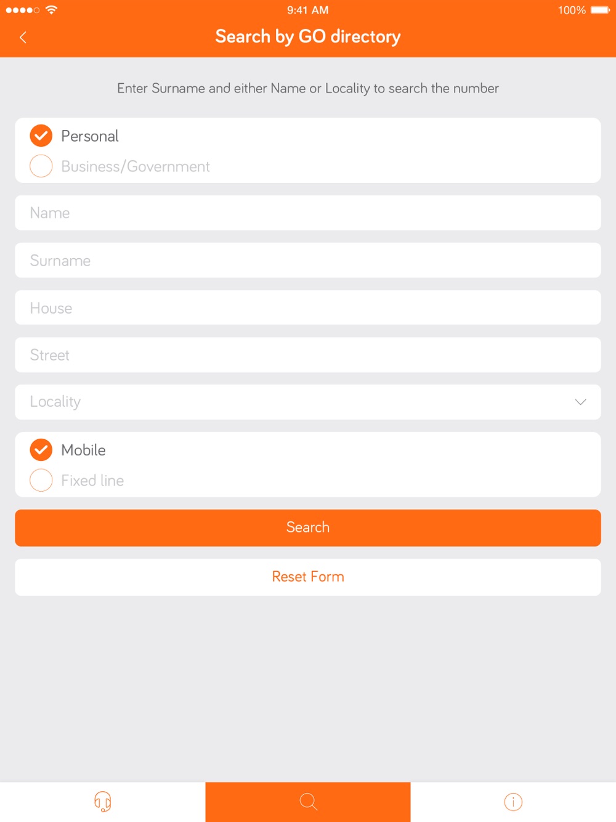
Task: Open the info tab icon
Action: pyautogui.click(x=513, y=802)
